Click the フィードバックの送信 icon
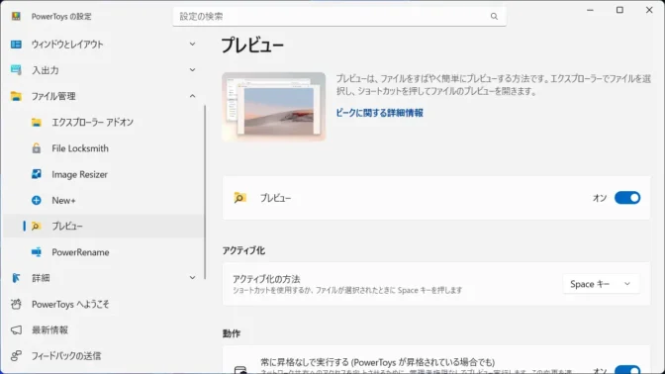This screenshot has width=665, height=374. click(x=16, y=356)
